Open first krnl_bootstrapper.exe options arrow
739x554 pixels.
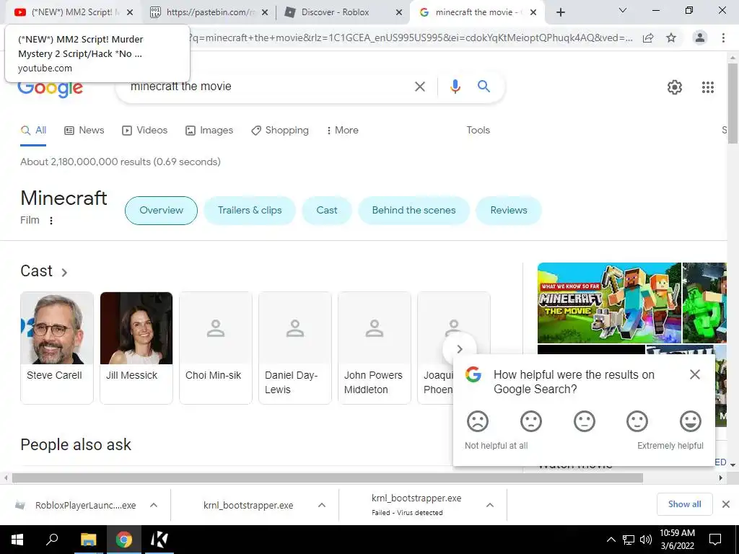tap(322, 505)
